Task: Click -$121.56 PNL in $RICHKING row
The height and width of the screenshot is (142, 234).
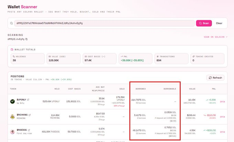Action: coord(211,115)
